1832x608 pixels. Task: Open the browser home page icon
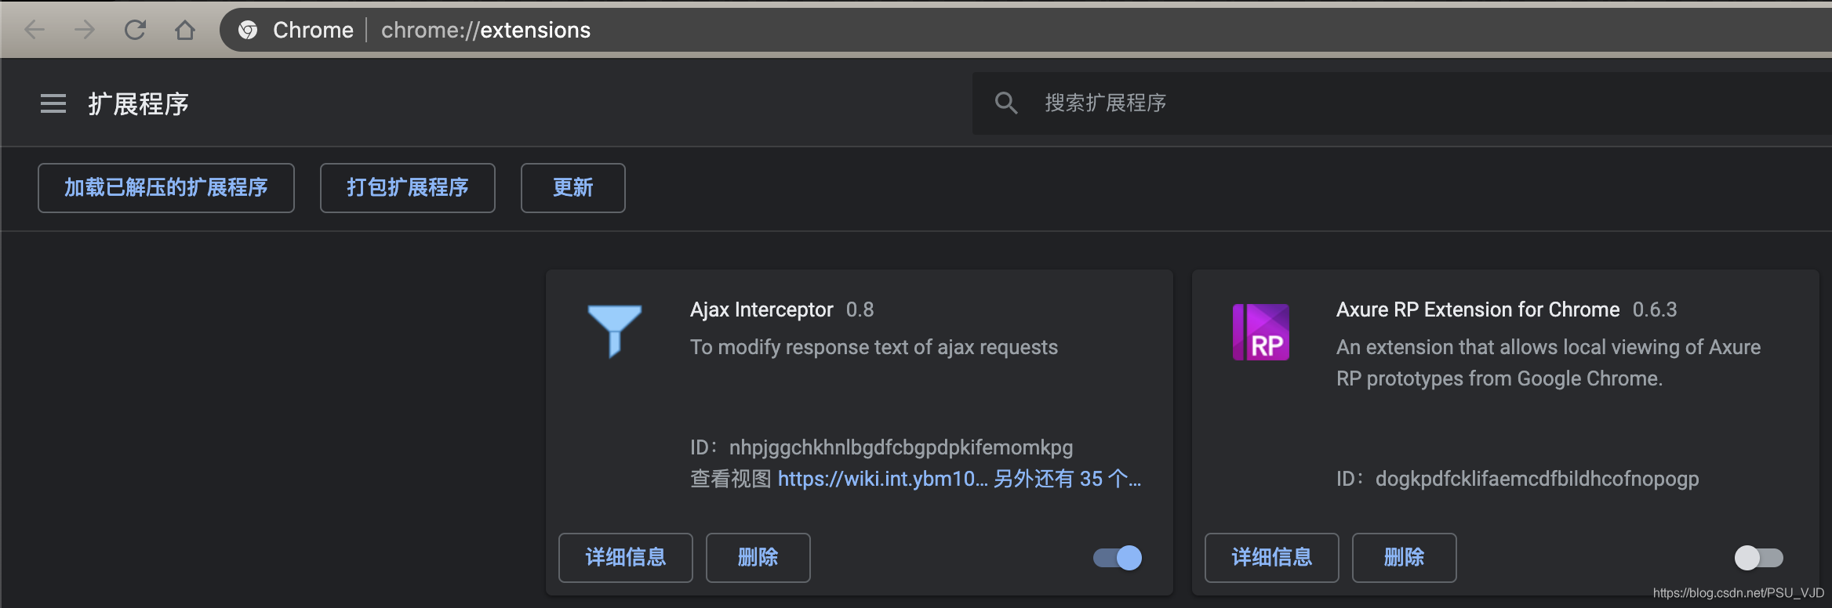point(185,30)
